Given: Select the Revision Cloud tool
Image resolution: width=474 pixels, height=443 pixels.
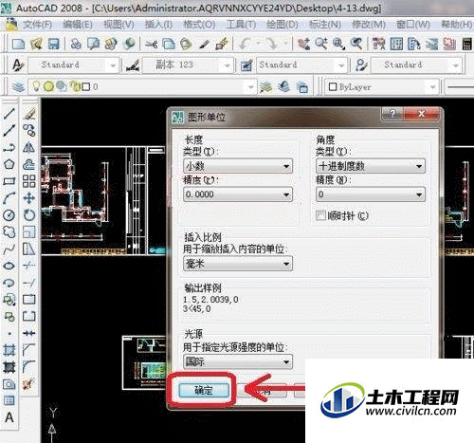Looking at the screenshot, I should point(9,232).
